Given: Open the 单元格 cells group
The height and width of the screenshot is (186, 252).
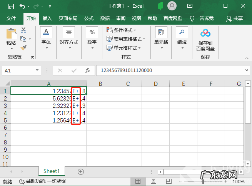Looking at the screenshot, I should [161, 38].
